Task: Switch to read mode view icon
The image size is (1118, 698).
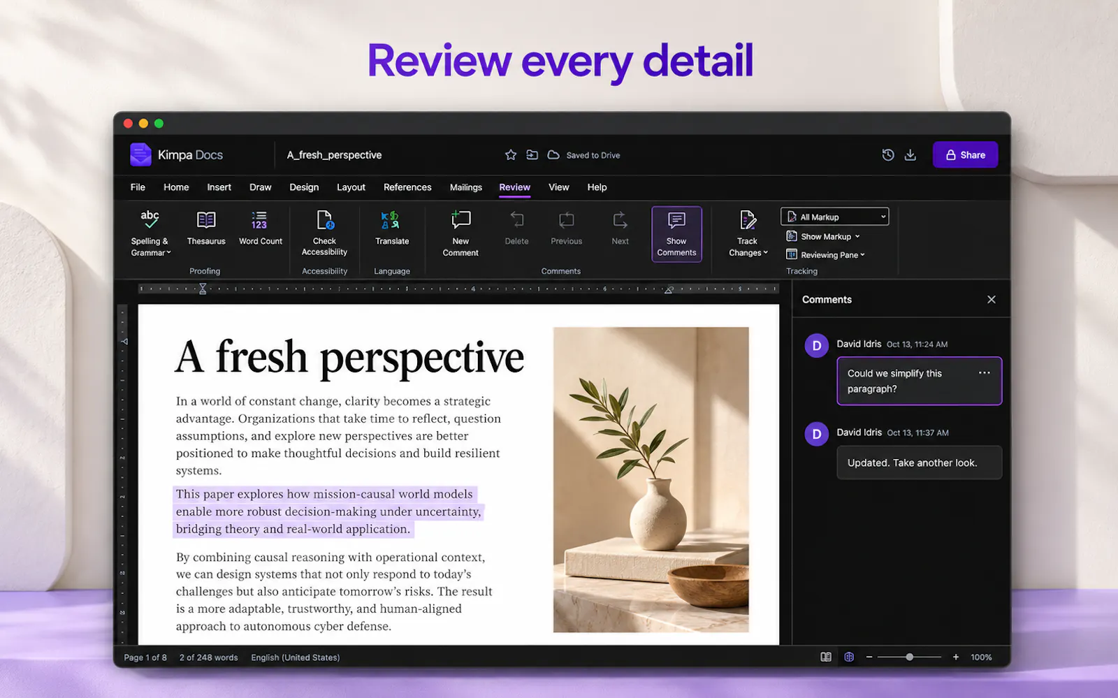Action: [826, 657]
